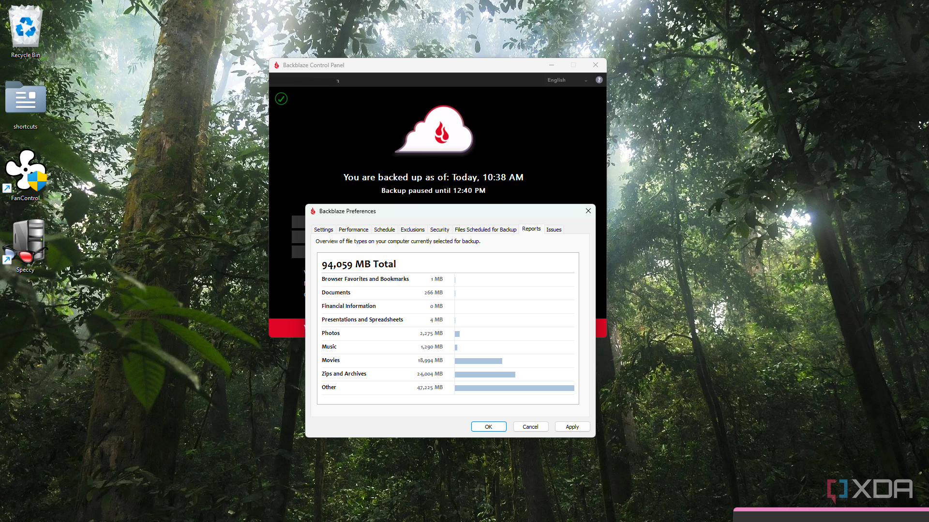Click the Zips and Archives usage bar
Viewport: 929px width, 522px height.
(485, 375)
